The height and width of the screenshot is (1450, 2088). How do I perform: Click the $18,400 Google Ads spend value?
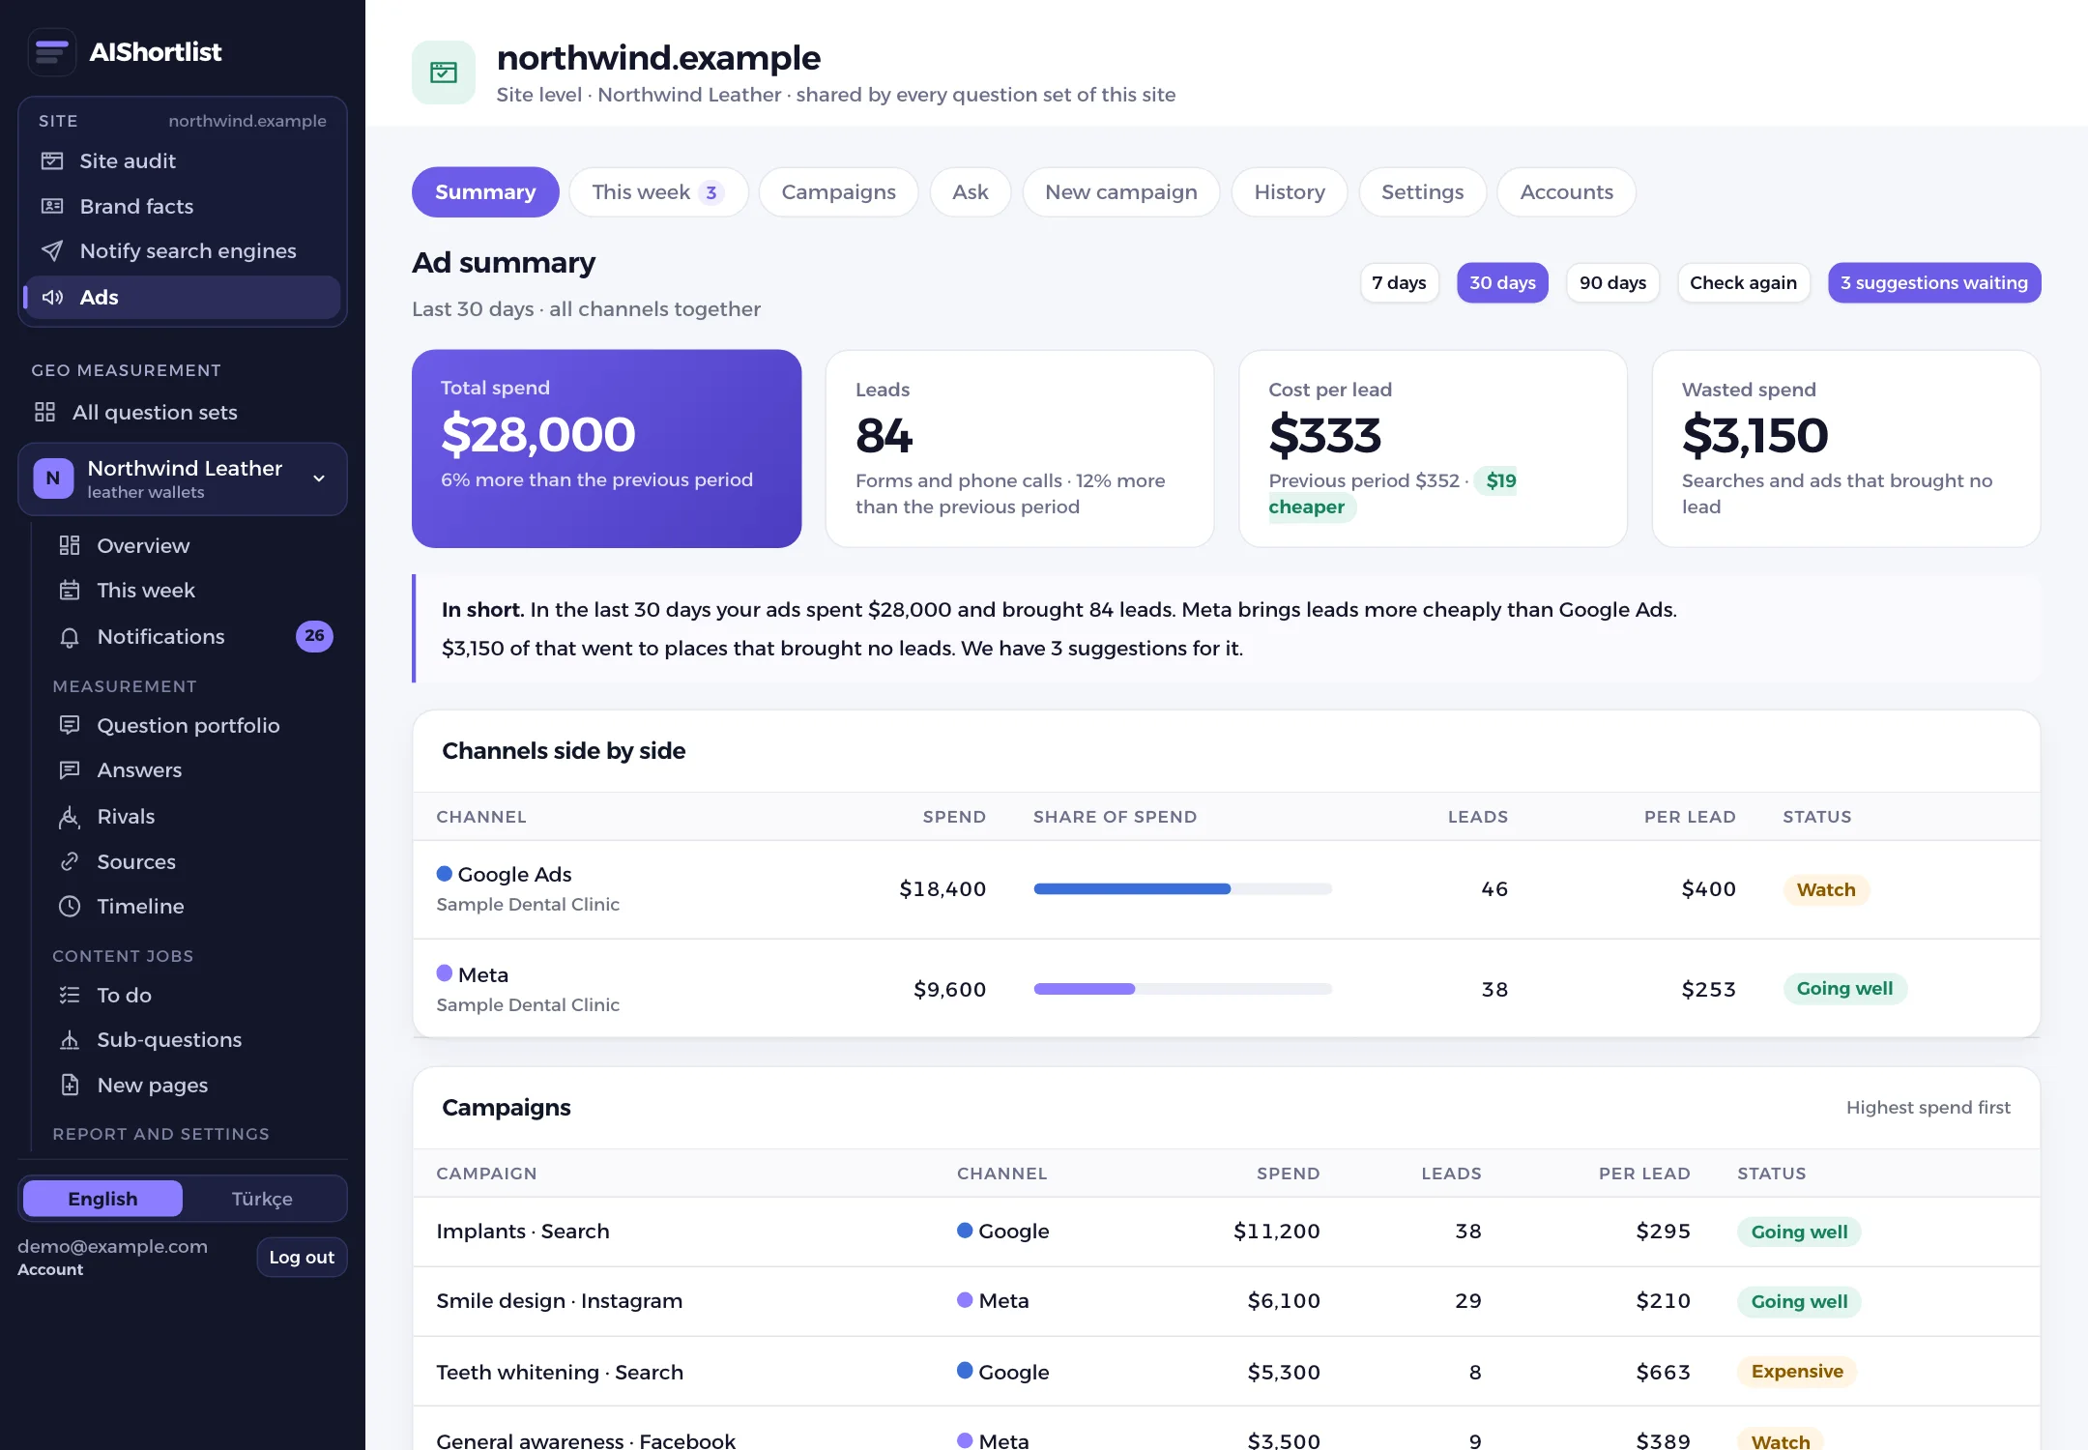[942, 888]
